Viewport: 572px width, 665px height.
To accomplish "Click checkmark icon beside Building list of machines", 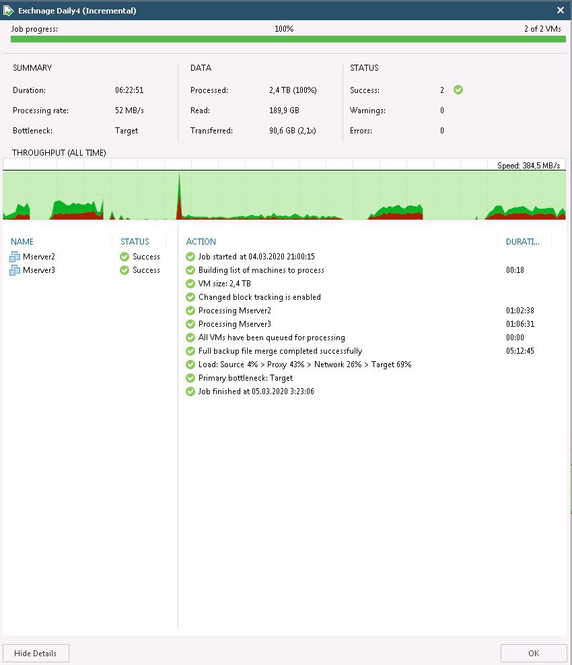I will 190,270.
